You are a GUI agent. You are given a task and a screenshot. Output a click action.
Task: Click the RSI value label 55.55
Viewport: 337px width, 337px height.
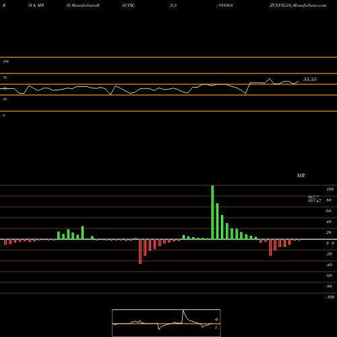click(x=310, y=80)
